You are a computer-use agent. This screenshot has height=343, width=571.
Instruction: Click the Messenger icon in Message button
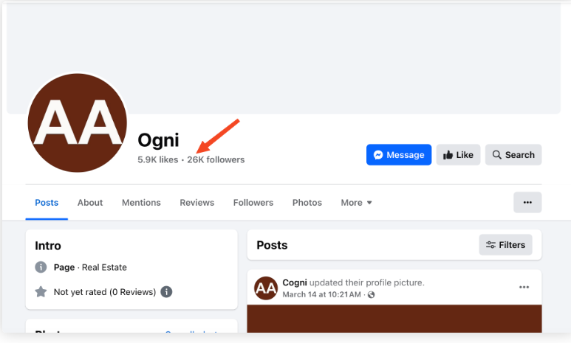[x=378, y=155]
